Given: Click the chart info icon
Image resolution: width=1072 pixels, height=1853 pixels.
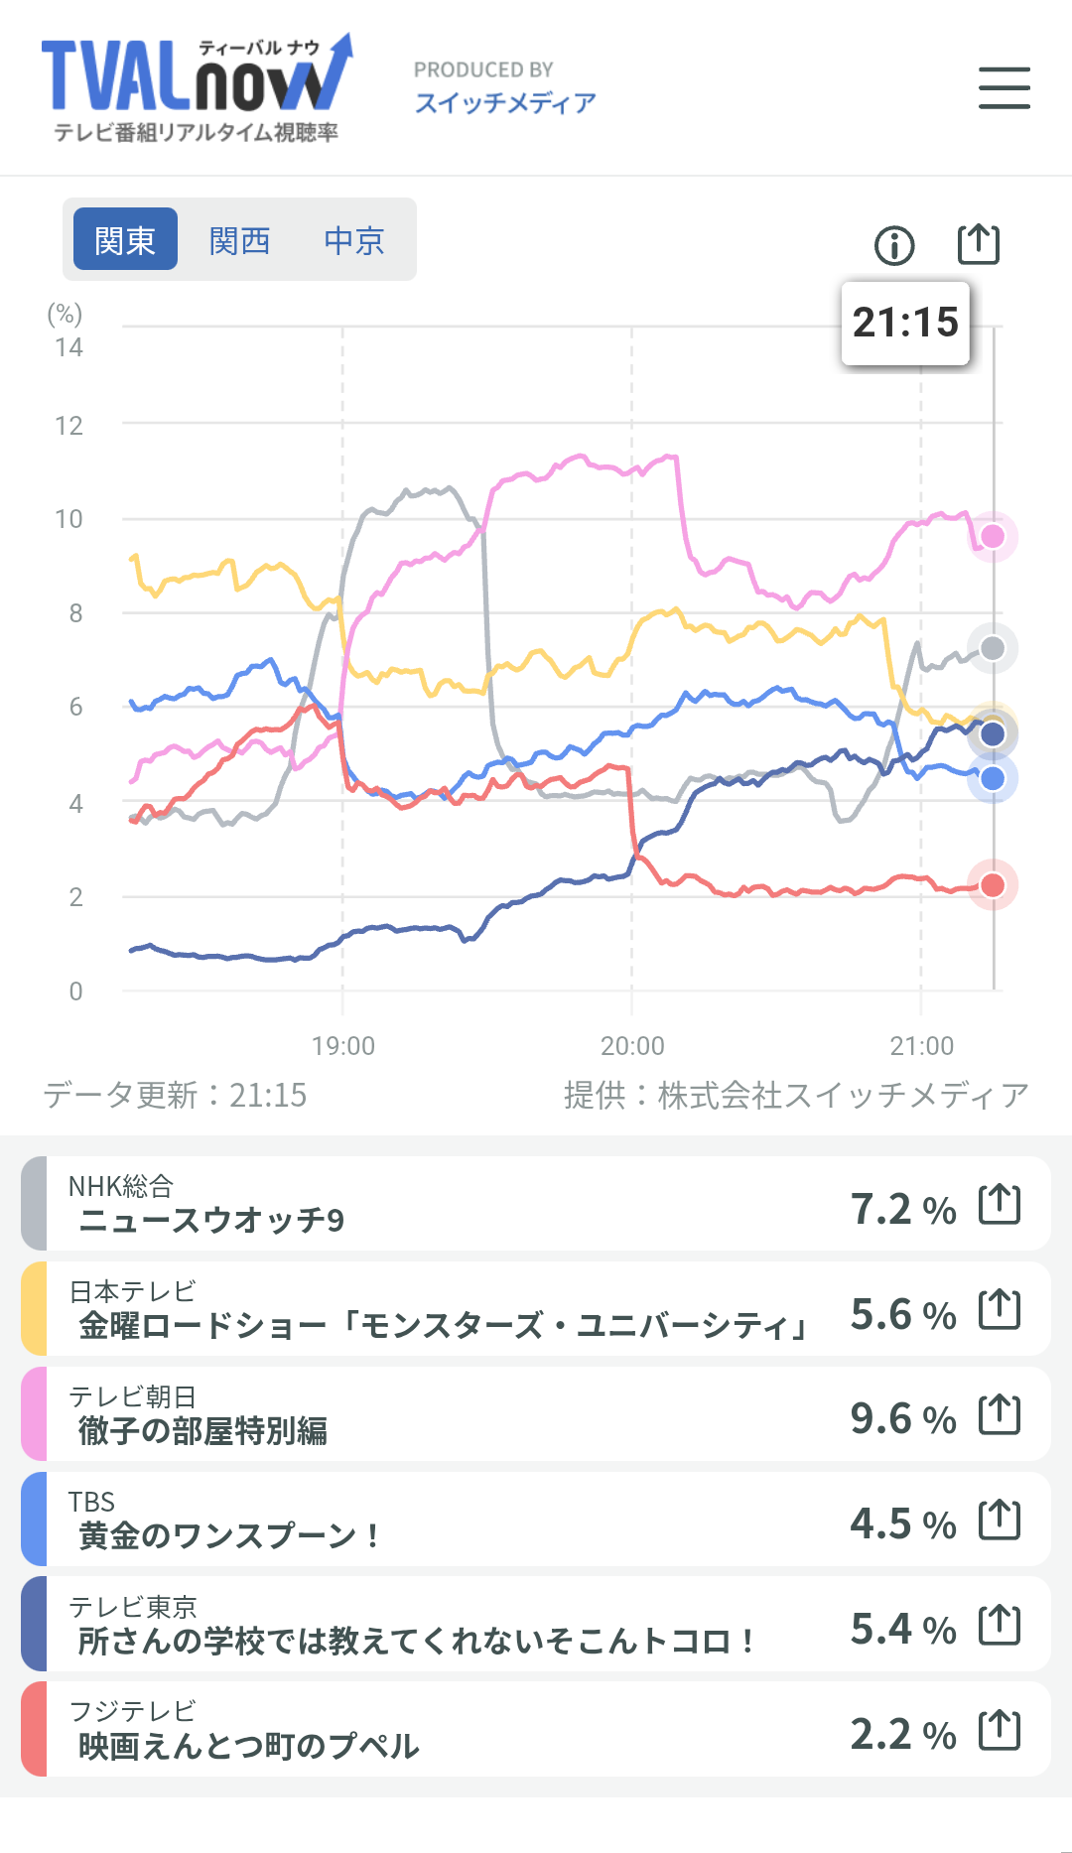Looking at the screenshot, I should click(894, 245).
